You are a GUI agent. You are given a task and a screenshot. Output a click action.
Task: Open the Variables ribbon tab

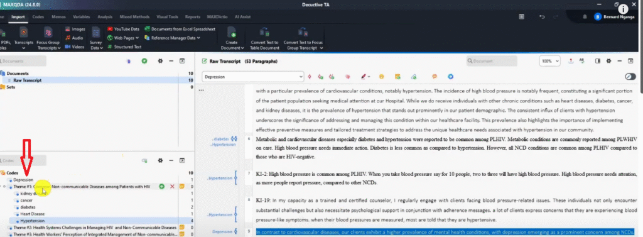[82, 17]
